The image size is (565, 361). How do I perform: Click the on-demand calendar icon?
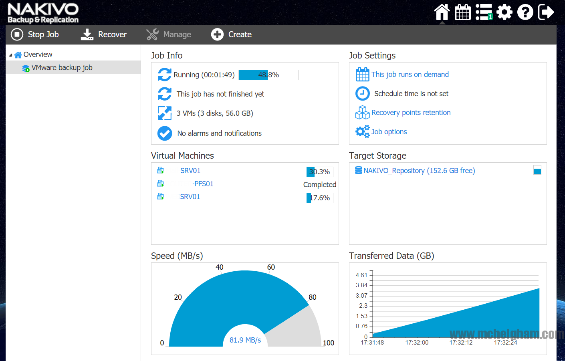click(362, 75)
